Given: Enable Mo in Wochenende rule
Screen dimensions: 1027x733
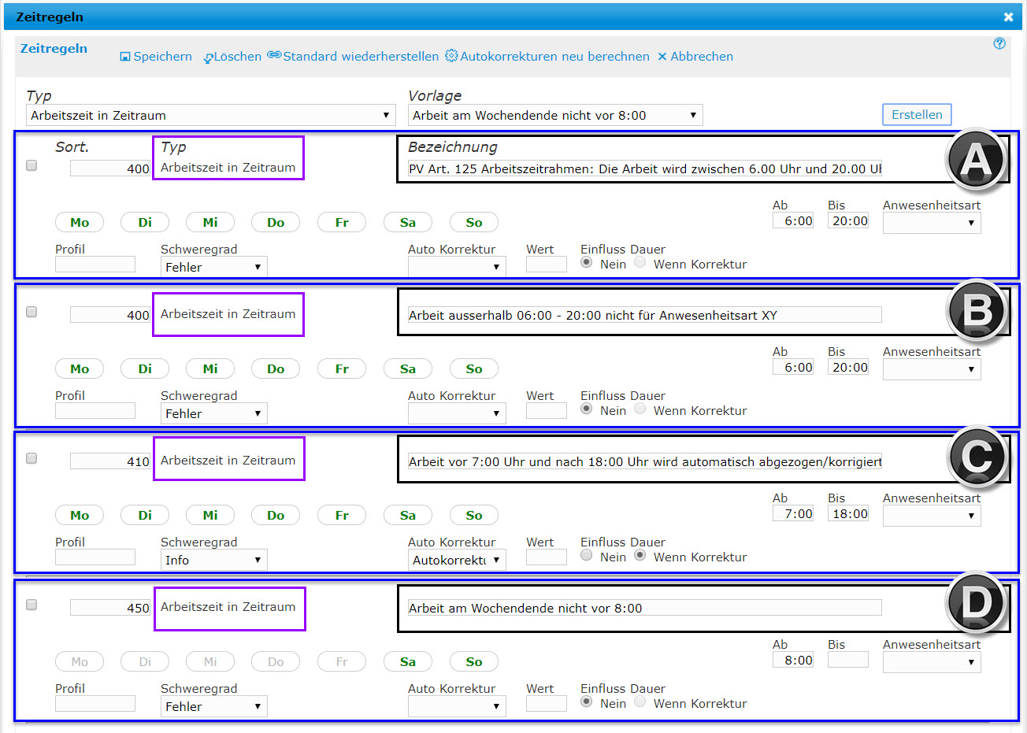Looking at the screenshot, I should click(80, 661).
